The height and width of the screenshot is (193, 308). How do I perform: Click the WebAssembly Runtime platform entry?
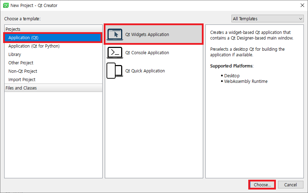coord(246,81)
